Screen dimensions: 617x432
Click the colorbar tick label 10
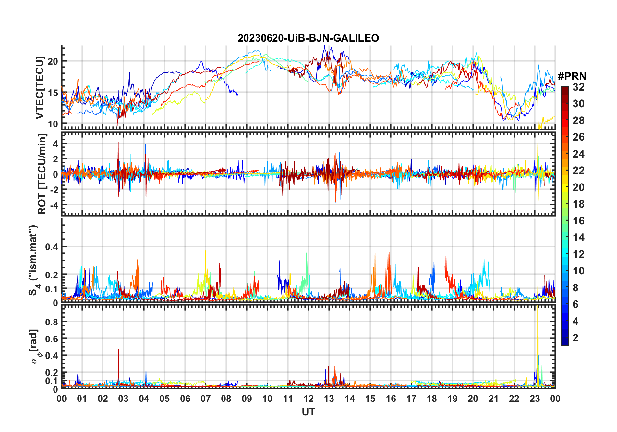(578, 271)
